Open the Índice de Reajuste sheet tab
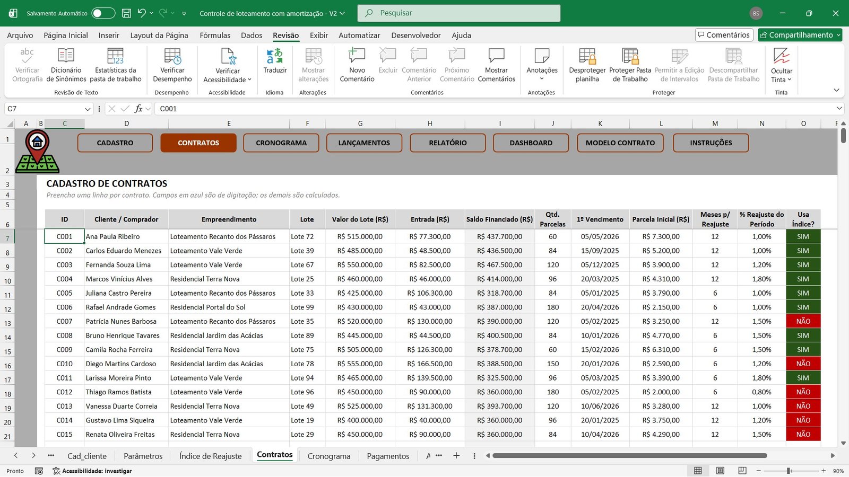Screen dimensions: 849x477 211,456
